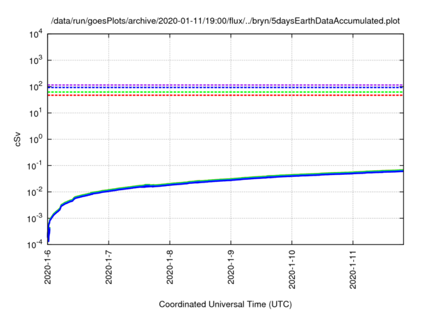
Task: Click the Coordinated Universal Time (UTC) label
Action: pyautogui.click(x=225, y=304)
